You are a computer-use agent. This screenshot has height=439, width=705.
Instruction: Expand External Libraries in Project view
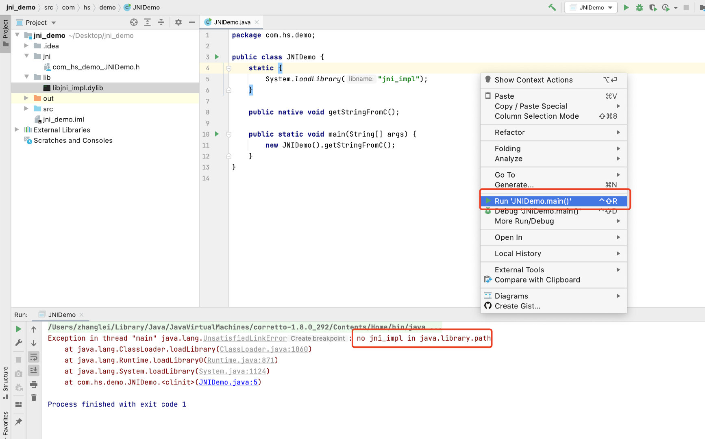point(17,129)
